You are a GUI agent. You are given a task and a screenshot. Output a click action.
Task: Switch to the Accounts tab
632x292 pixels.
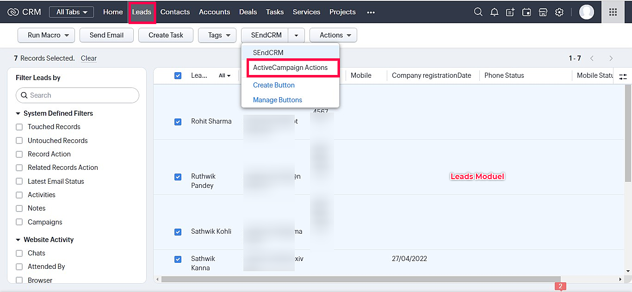[x=214, y=12]
